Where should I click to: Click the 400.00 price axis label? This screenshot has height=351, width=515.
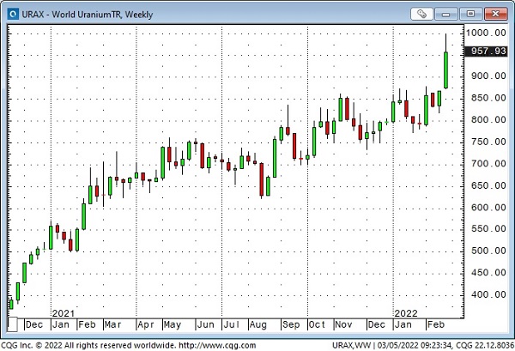pyautogui.click(x=488, y=294)
